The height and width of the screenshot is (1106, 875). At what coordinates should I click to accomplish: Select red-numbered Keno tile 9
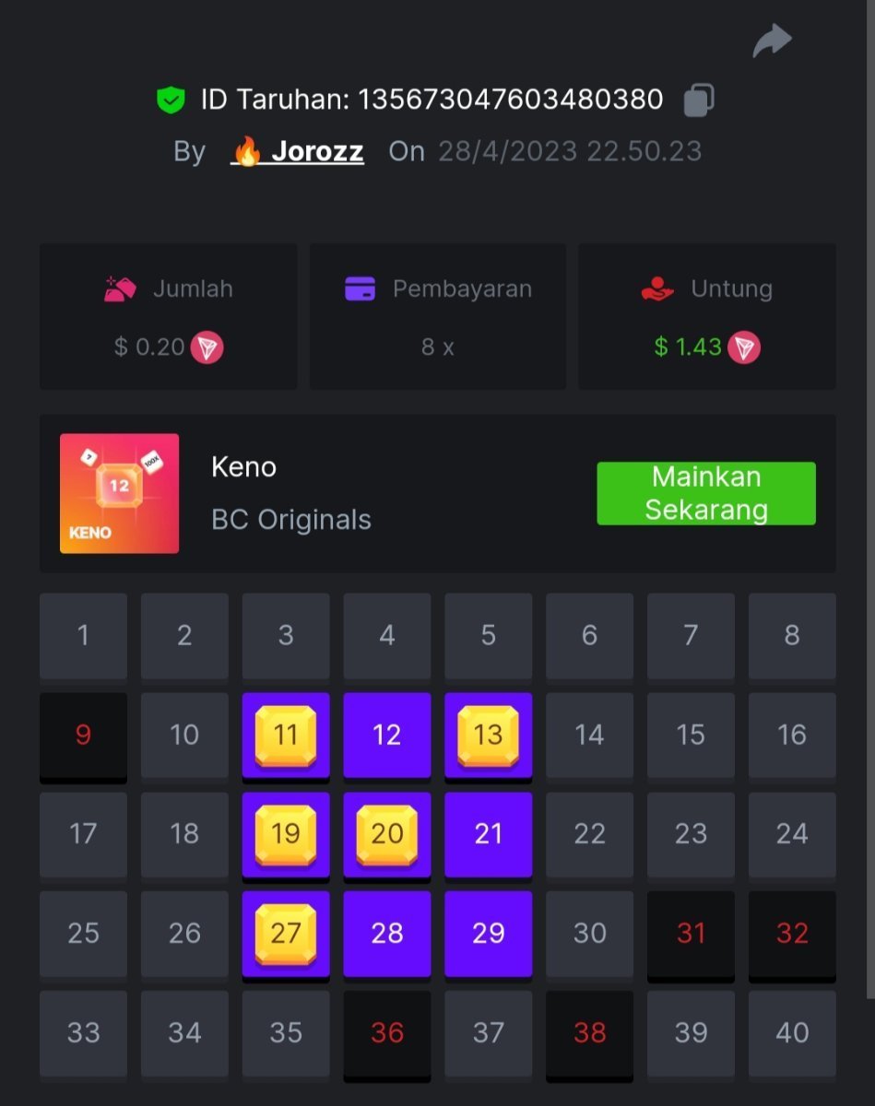[x=83, y=735]
